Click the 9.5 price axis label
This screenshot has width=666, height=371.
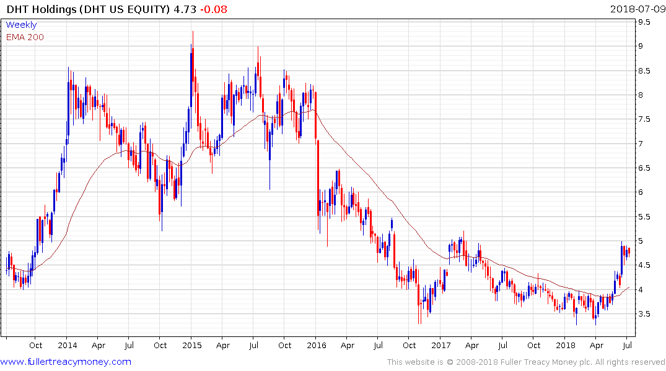click(644, 22)
